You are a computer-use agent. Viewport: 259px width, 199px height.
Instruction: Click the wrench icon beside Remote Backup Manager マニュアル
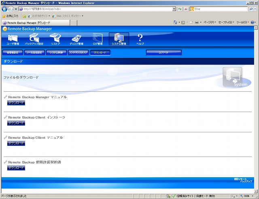tap(5, 97)
